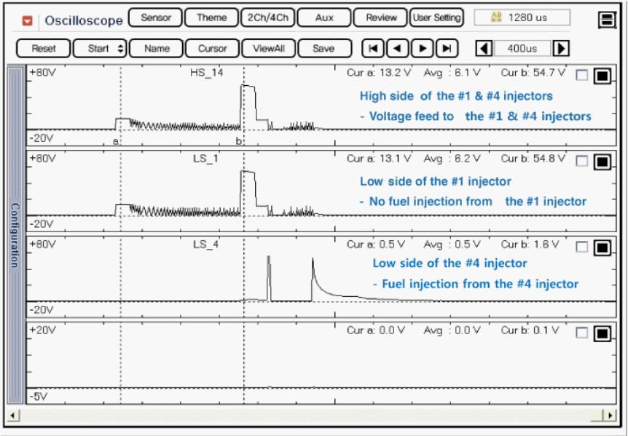The width and height of the screenshot is (628, 436).
Task: Jump to first frame of the recording
Action: [x=372, y=49]
